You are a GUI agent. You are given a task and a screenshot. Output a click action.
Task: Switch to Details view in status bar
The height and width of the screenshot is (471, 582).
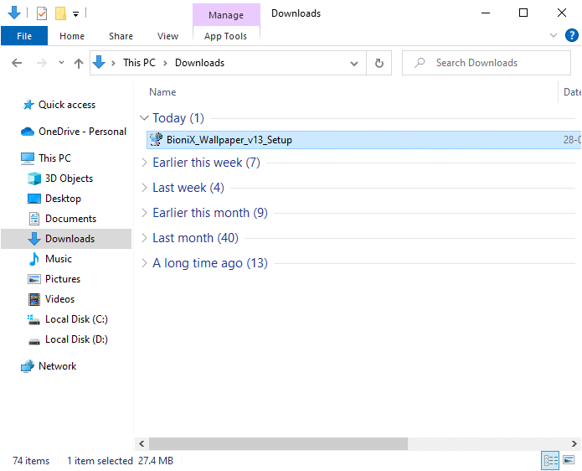tap(550, 461)
